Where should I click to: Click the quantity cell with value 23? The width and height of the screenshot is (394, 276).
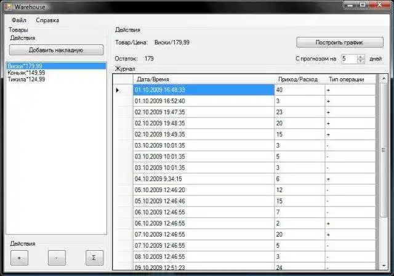tap(300, 112)
